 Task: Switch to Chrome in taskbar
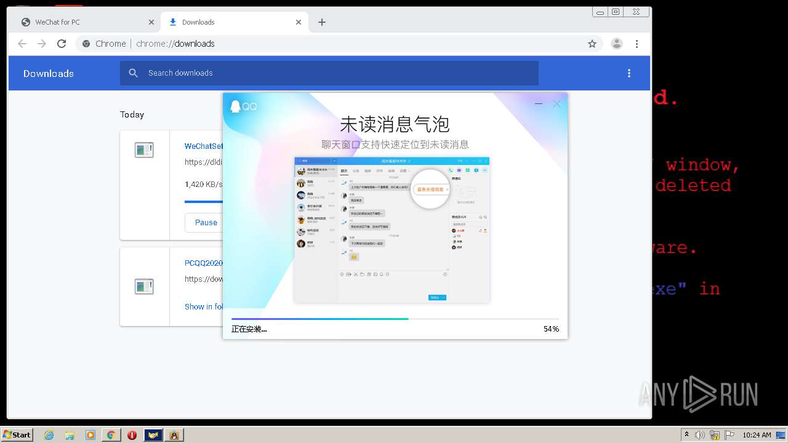(x=111, y=435)
